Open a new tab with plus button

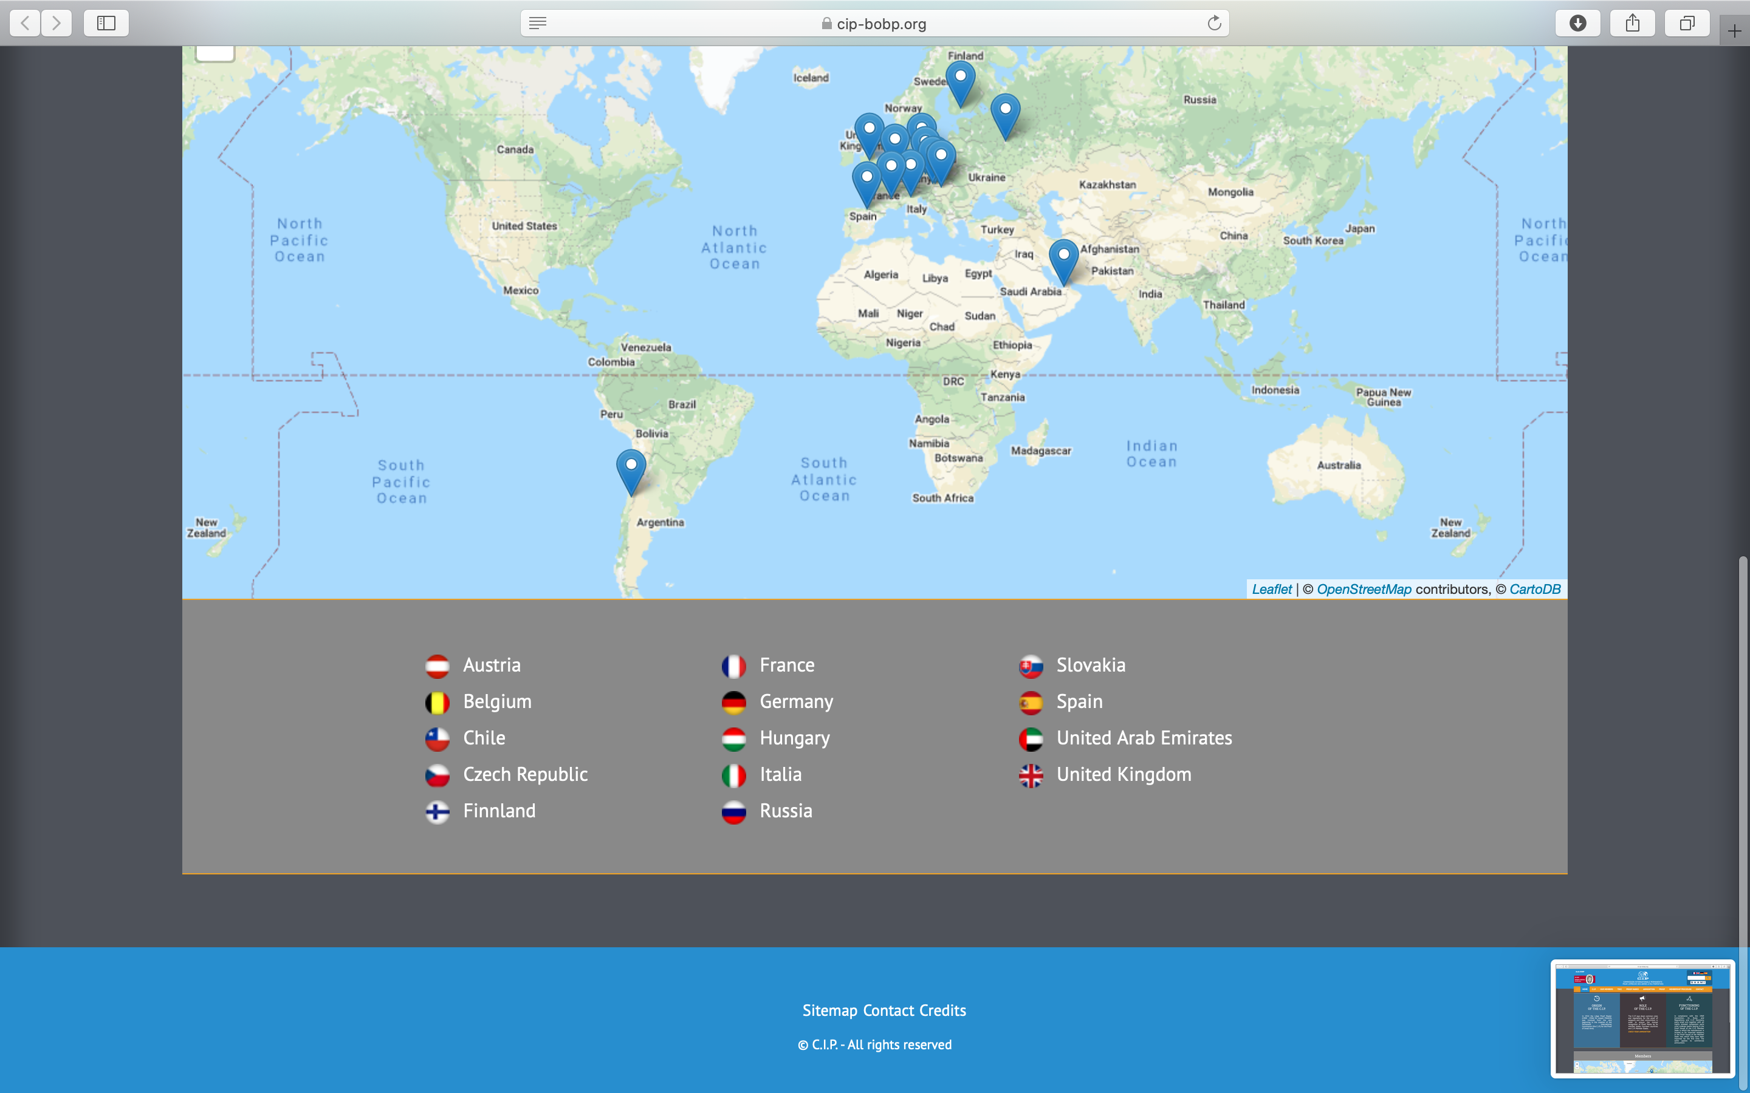(1734, 31)
